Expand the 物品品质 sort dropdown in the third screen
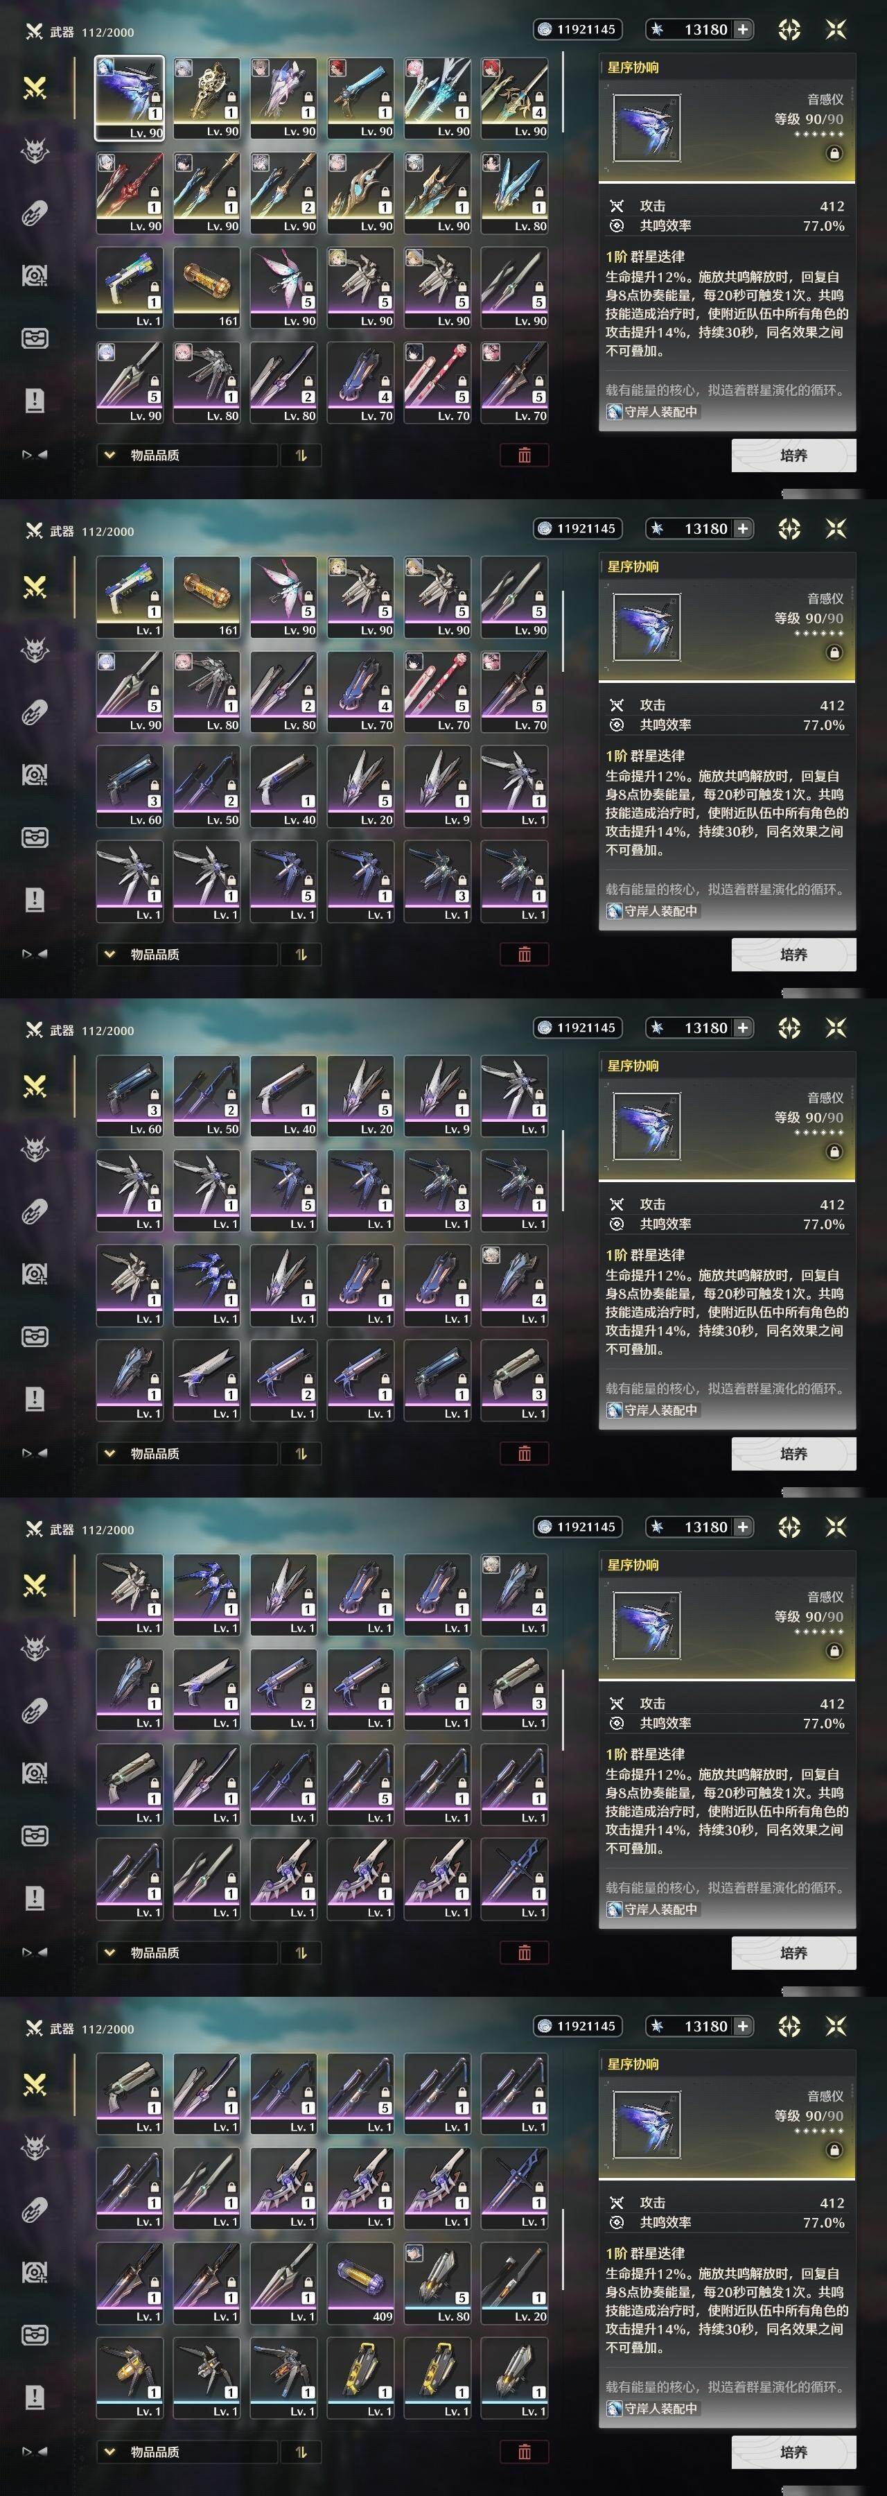887x2496 pixels. pos(186,1453)
